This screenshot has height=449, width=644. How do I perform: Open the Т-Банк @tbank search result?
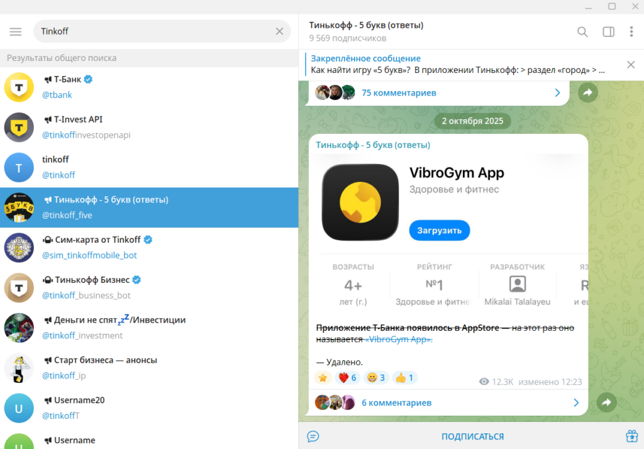(149, 87)
